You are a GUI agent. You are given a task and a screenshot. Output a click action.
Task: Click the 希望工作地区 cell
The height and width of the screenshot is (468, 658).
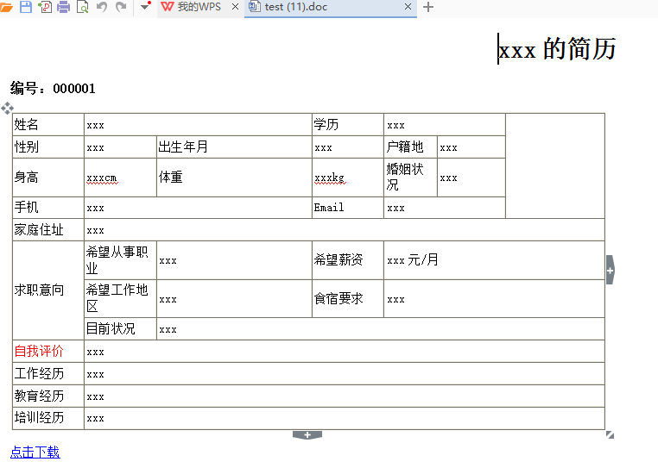pos(120,299)
